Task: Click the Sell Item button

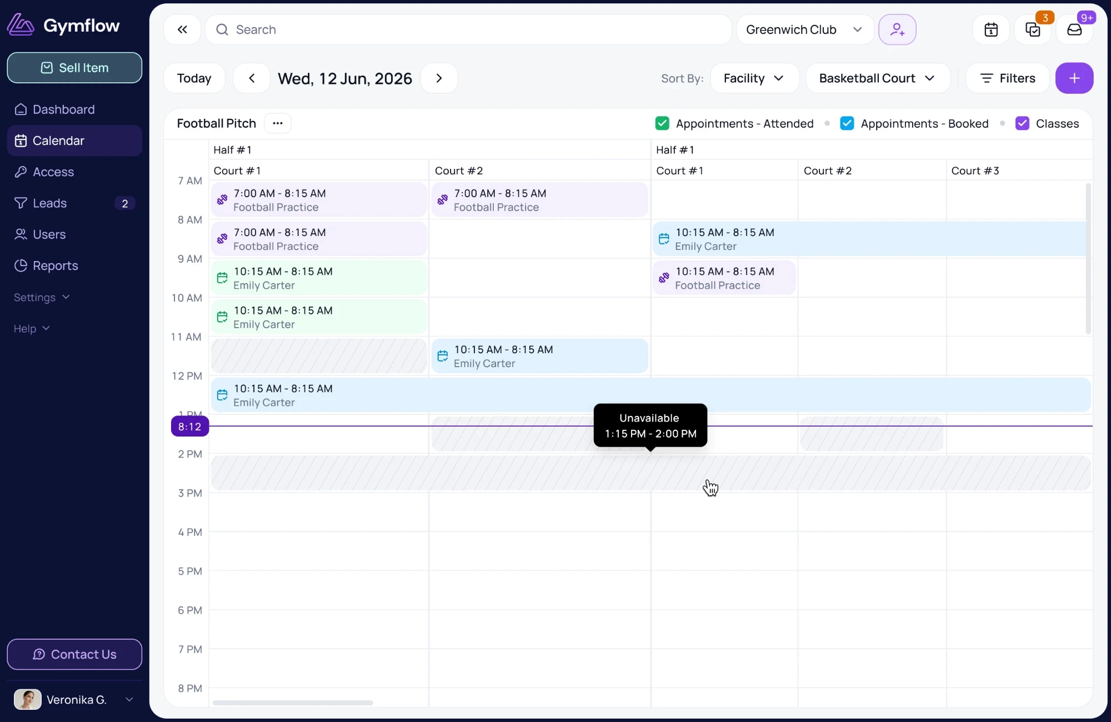Action: (x=74, y=68)
